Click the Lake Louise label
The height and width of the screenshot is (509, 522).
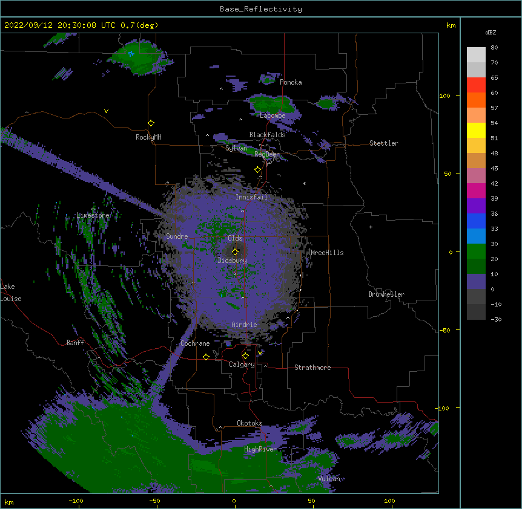(x=10, y=293)
